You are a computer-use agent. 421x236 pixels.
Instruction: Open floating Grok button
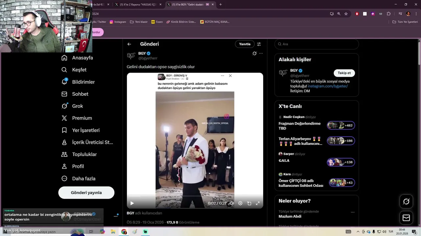406,202
